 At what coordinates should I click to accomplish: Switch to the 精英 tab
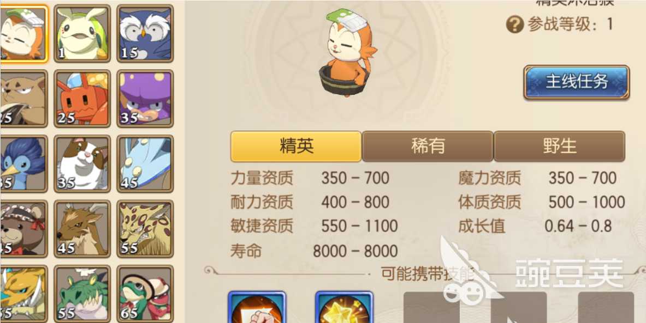coord(296,147)
